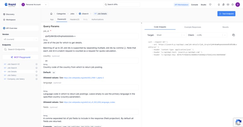Open Workspace in the sidebar

click(x=9, y=20)
